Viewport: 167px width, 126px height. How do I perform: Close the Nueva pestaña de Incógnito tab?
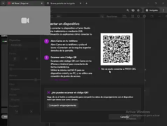click(80, 3)
